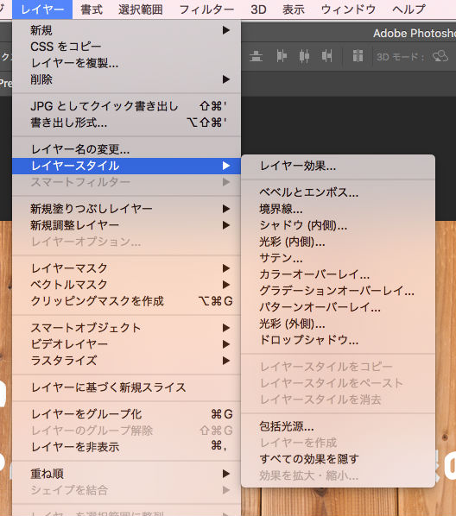Image resolution: width=456 pixels, height=516 pixels.
Task: Open the 3D menu
Action: click(x=258, y=9)
